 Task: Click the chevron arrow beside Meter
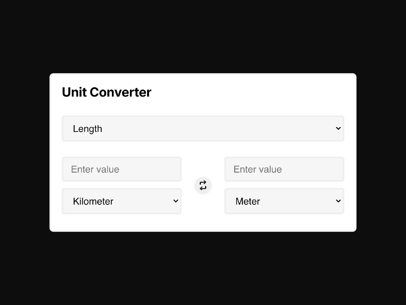[338, 201]
